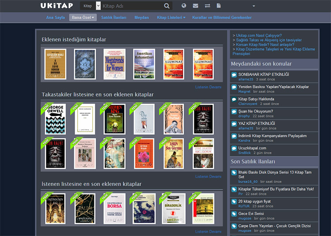The width and height of the screenshot is (331, 236).
Task: View user Maigret profile
Action: click(x=244, y=91)
